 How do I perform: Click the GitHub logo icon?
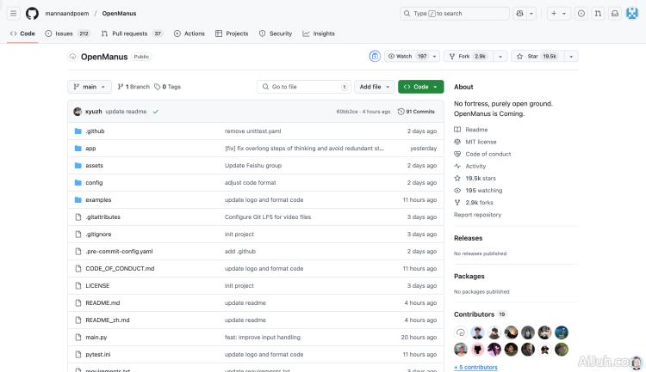tap(32, 14)
